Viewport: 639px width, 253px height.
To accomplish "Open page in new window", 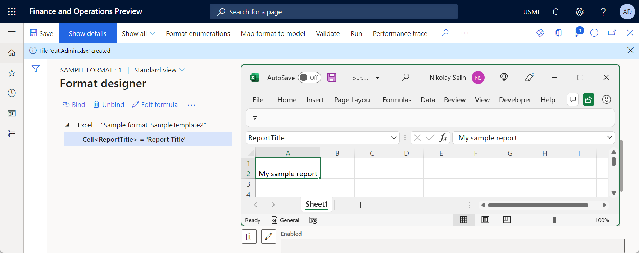I will click(612, 33).
